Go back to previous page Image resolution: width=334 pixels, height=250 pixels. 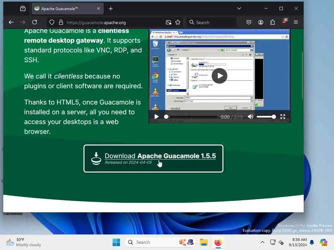click(x=11, y=22)
